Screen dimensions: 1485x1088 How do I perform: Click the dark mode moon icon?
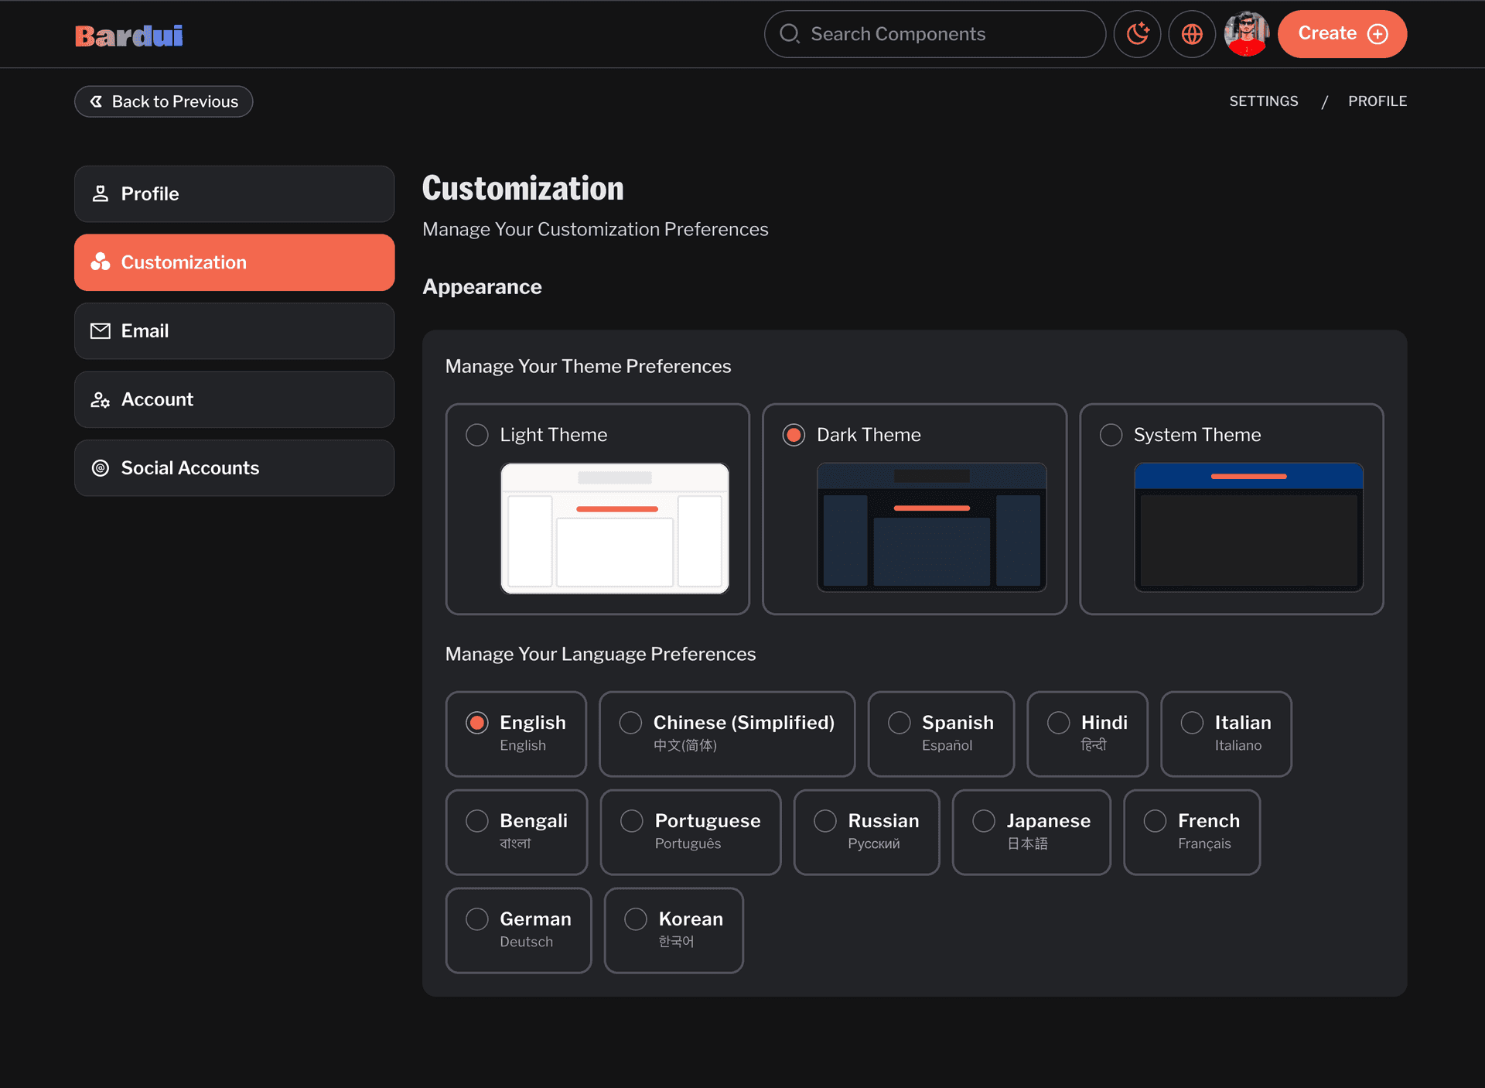click(x=1137, y=34)
